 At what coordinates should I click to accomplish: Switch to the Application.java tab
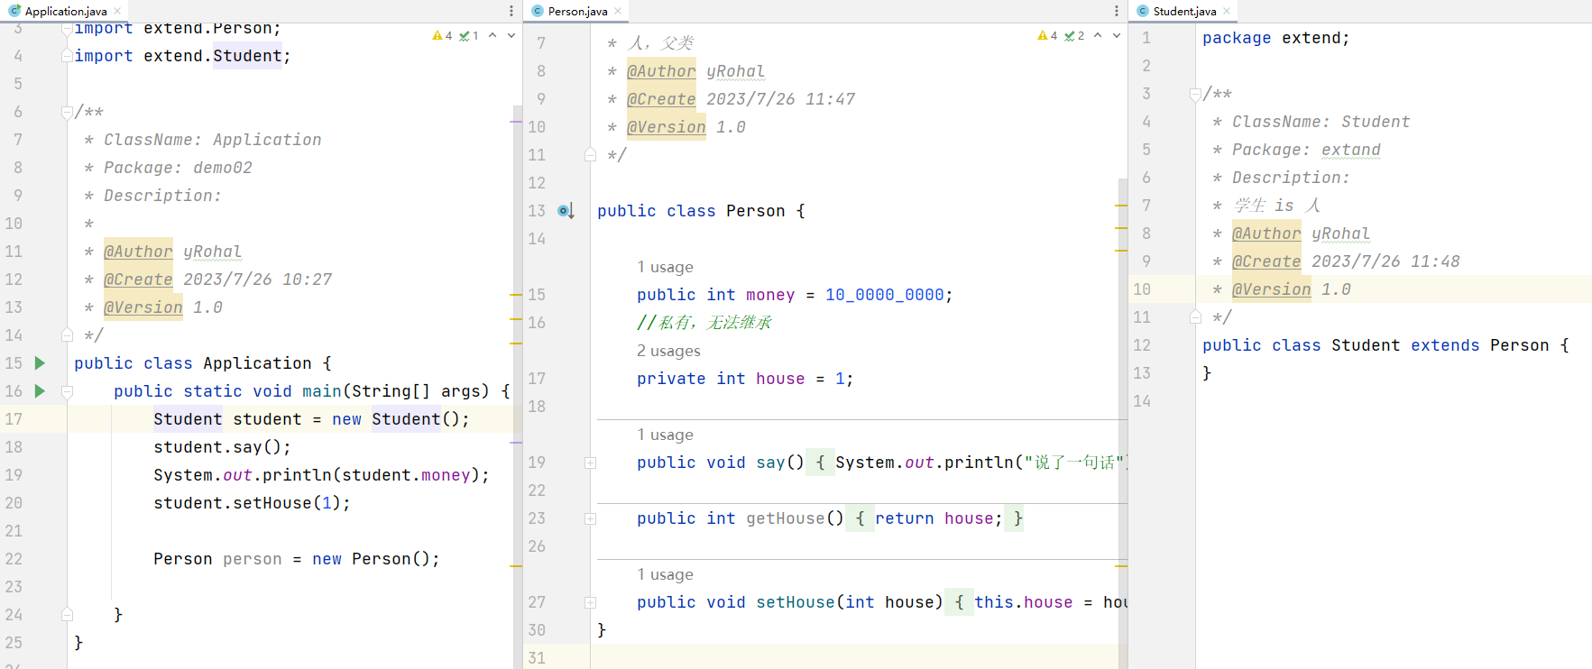(65, 11)
